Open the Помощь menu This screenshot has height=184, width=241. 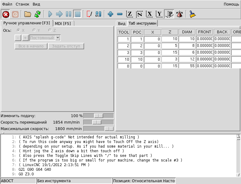(231, 4)
